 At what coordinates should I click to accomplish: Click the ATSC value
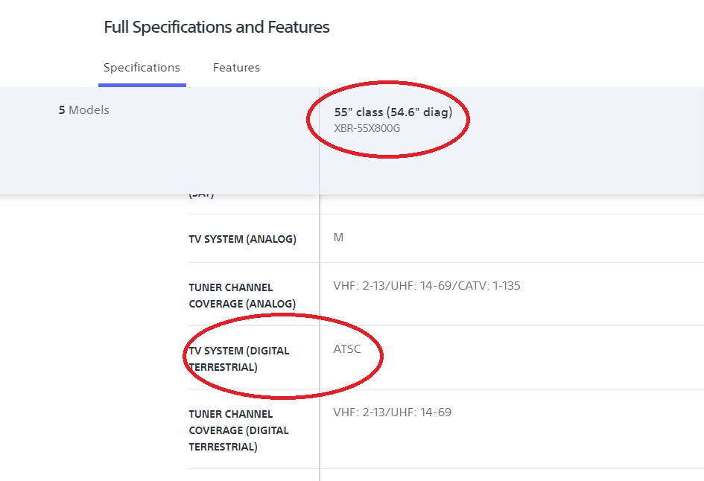[x=347, y=349]
